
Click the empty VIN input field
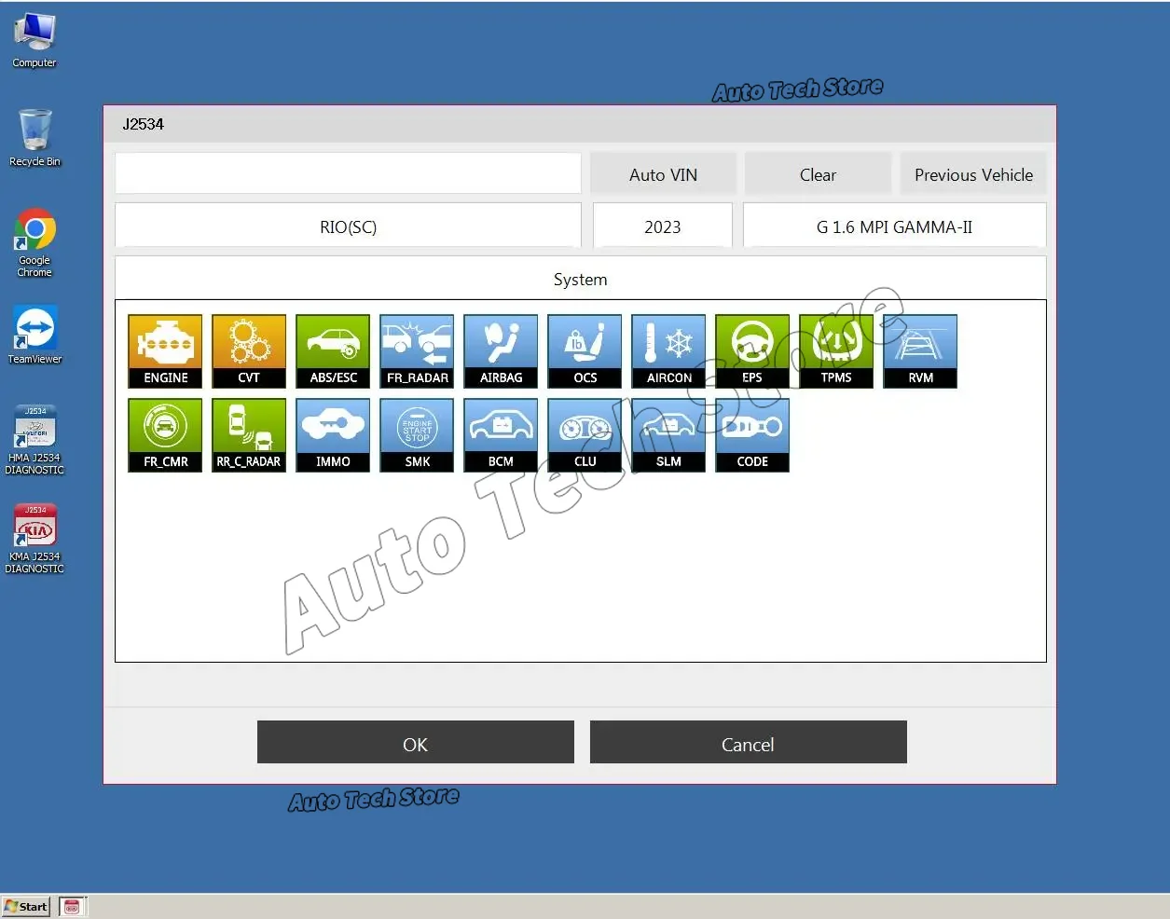coord(348,173)
